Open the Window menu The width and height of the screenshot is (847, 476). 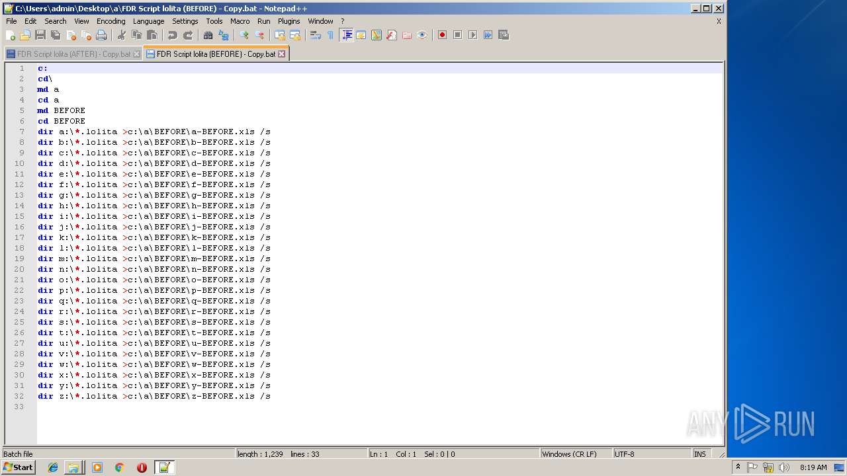click(321, 21)
